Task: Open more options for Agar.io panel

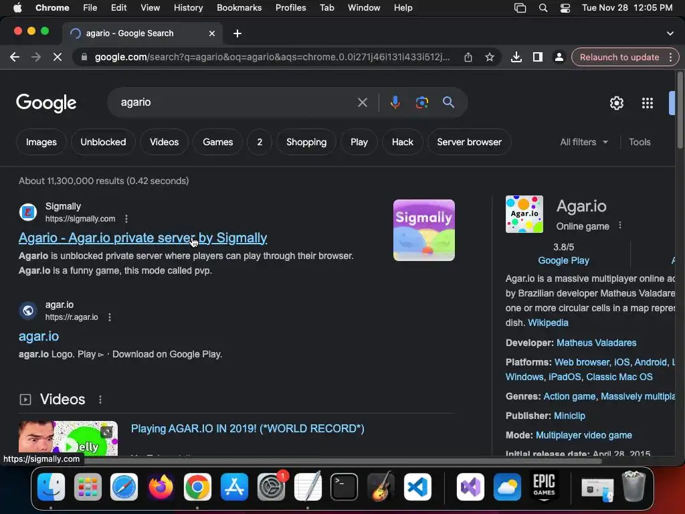Action: coord(620,226)
